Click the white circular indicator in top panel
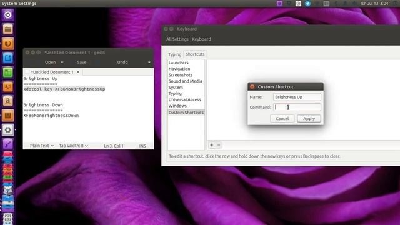 pos(298,3)
